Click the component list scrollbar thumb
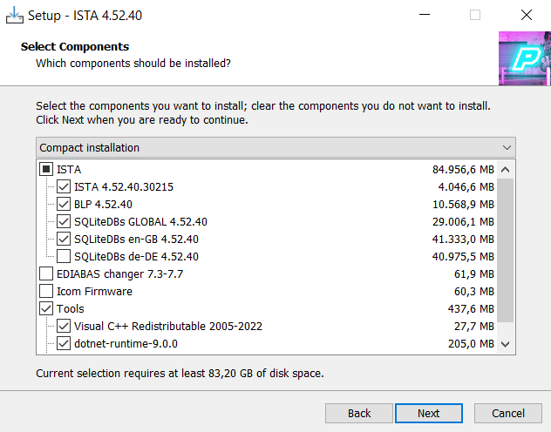This screenshot has width=551, height=432. tap(506, 253)
